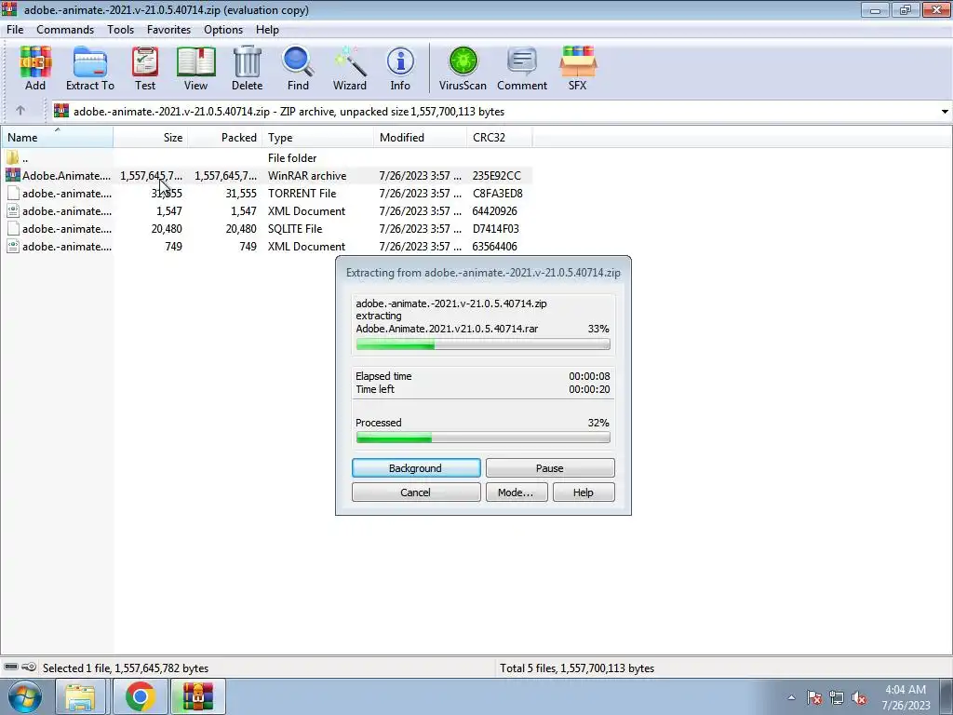Select the XML Document row sized 749

tap(266, 246)
